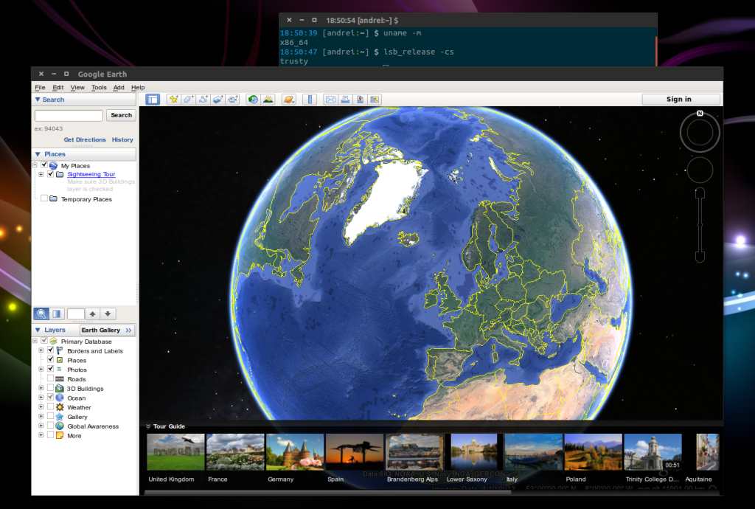Open the Add menu

[119, 87]
